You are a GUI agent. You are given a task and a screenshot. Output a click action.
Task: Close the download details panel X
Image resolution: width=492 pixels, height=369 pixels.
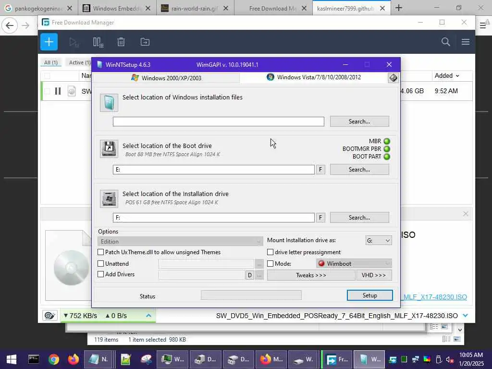pos(466,214)
